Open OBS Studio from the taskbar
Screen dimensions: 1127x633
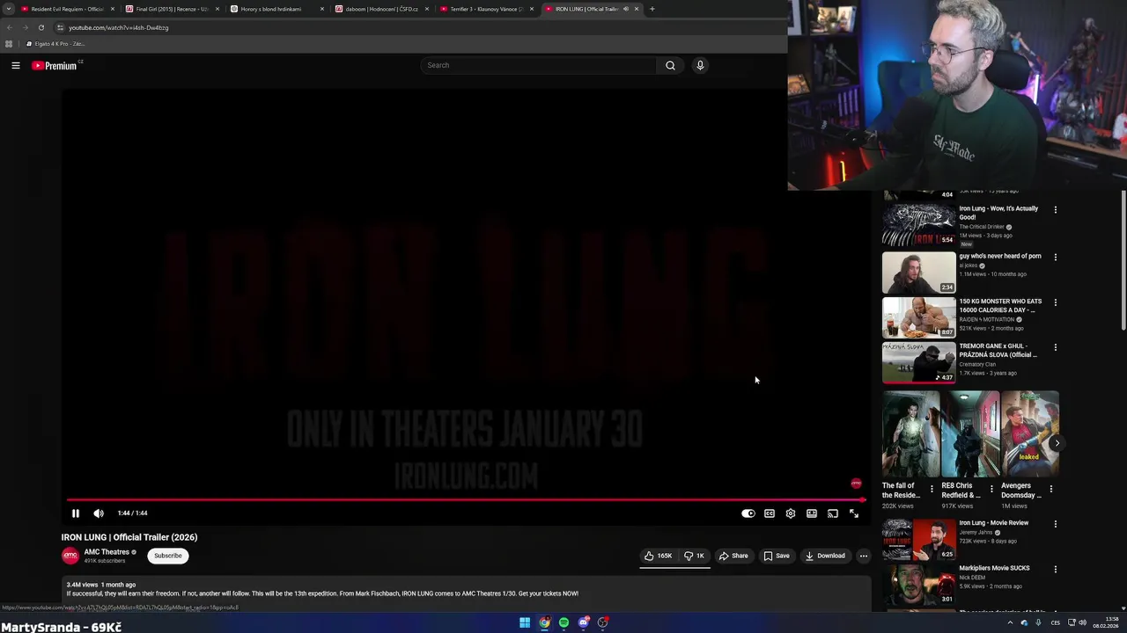pos(602,622)
